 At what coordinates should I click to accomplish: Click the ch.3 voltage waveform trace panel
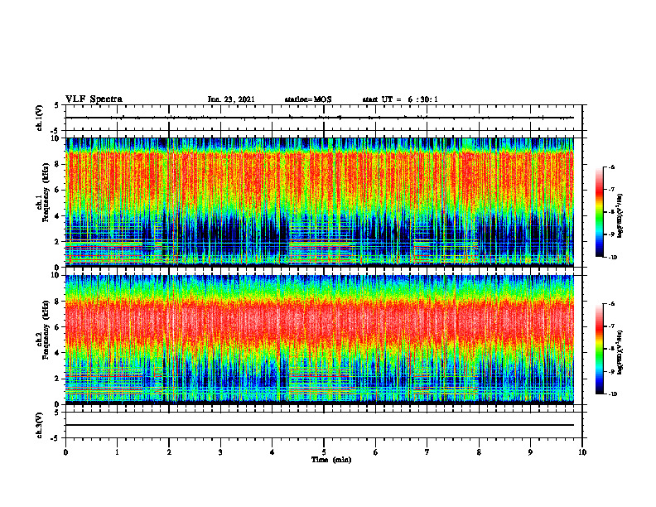[x=324, y=425]
